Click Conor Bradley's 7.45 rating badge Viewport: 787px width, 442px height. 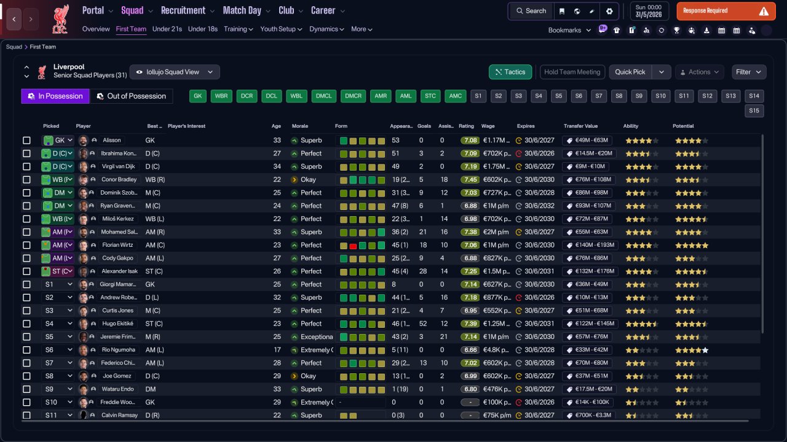click(x=470, y=180)
